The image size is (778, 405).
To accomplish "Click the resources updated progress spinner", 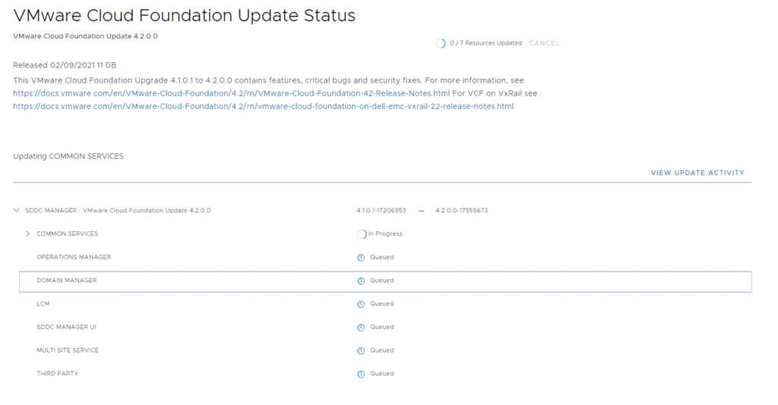I will coord(441,43).
